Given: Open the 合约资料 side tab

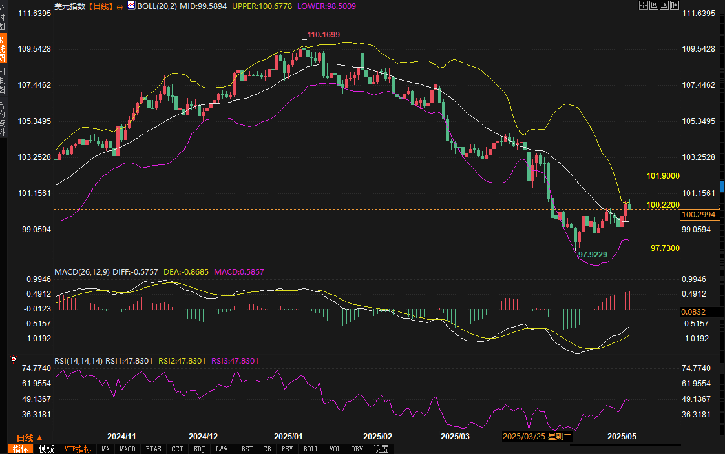Looking at the screenshot, I should click(3, 117).
